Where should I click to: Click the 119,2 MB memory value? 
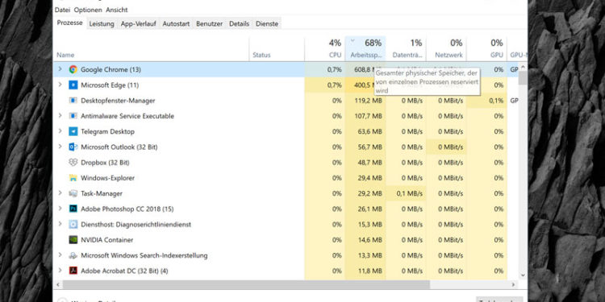point(368,101)
